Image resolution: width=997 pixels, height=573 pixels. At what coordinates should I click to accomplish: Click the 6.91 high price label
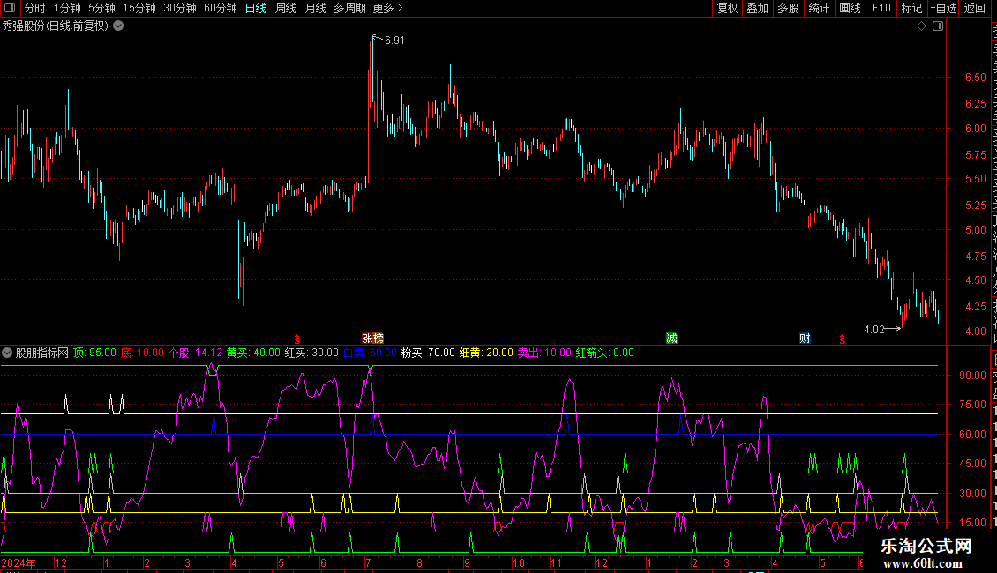[394, 41]
